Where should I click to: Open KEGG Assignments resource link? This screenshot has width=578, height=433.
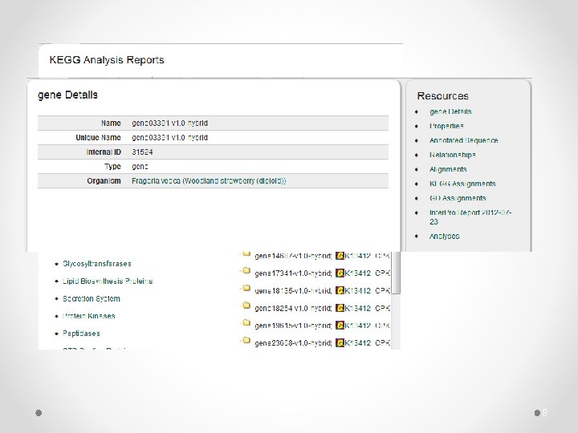pos(462,184)
